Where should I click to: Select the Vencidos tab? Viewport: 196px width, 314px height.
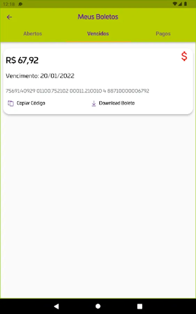[x=98, y=33]
